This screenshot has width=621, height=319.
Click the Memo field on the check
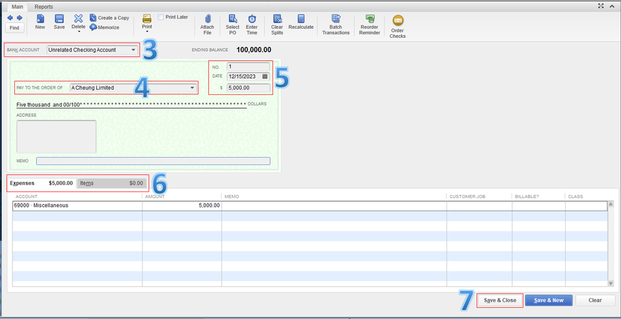pyautogui.click(x=154, y=161)
